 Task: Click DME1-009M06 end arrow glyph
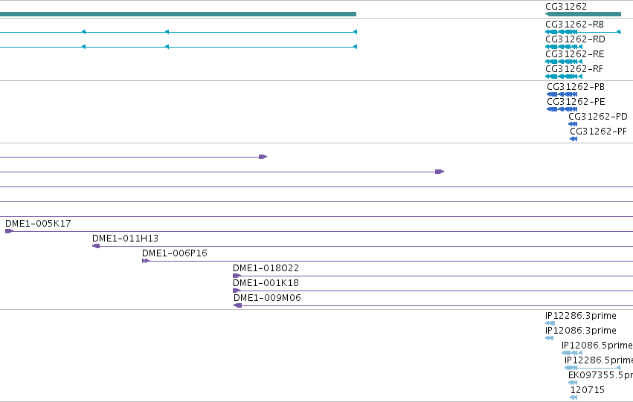point(238,305)
